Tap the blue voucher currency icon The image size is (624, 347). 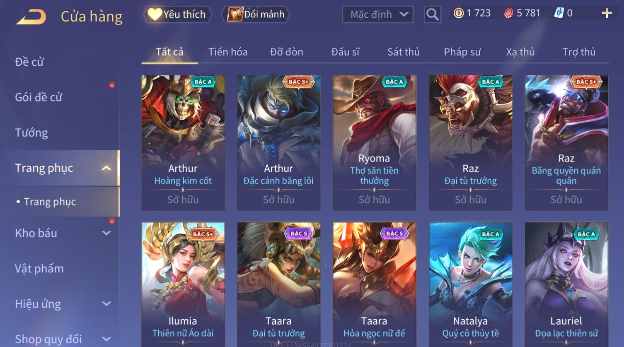(559, 13)
